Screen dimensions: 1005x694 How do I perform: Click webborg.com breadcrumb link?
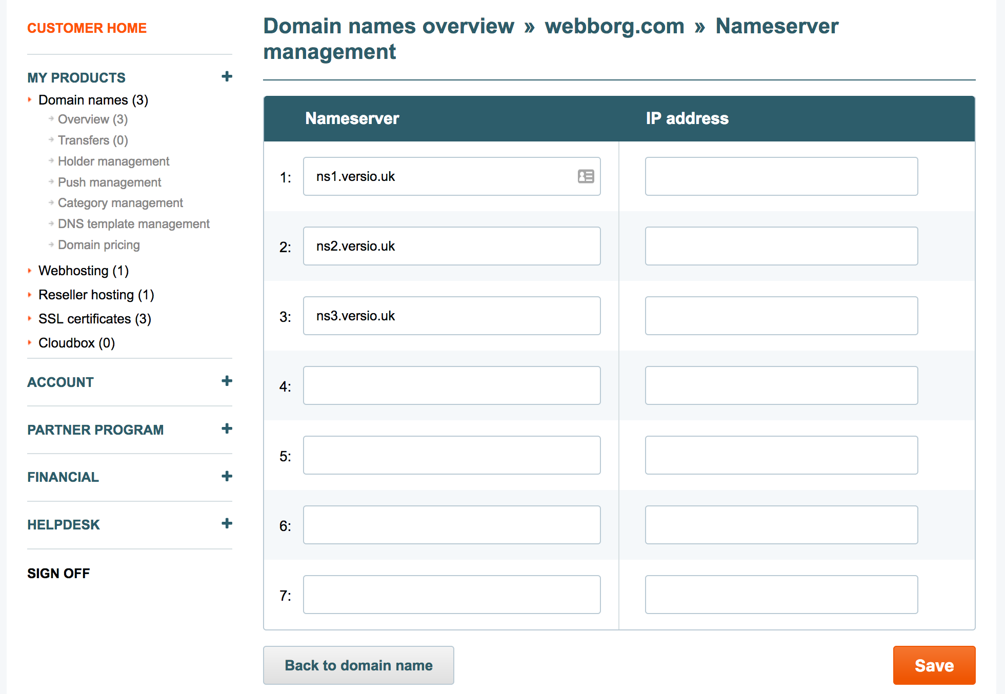click(614, 26)
